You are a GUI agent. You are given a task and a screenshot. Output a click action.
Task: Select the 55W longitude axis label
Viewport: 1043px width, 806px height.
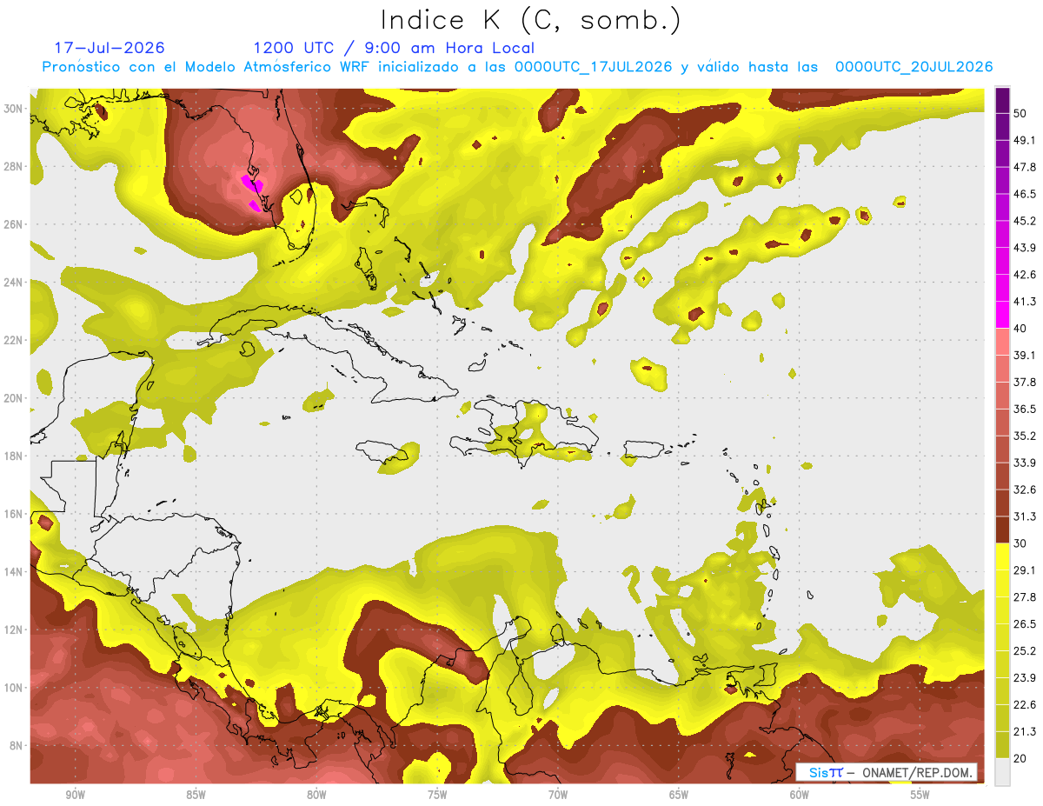920,795
